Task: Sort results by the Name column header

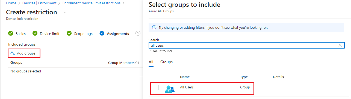Action: [185, 77]
